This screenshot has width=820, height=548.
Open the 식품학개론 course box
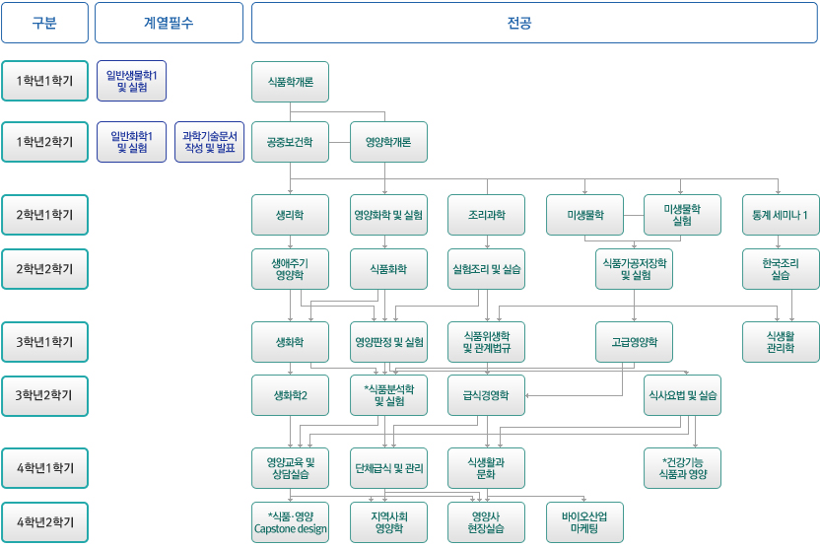(290, 82)
